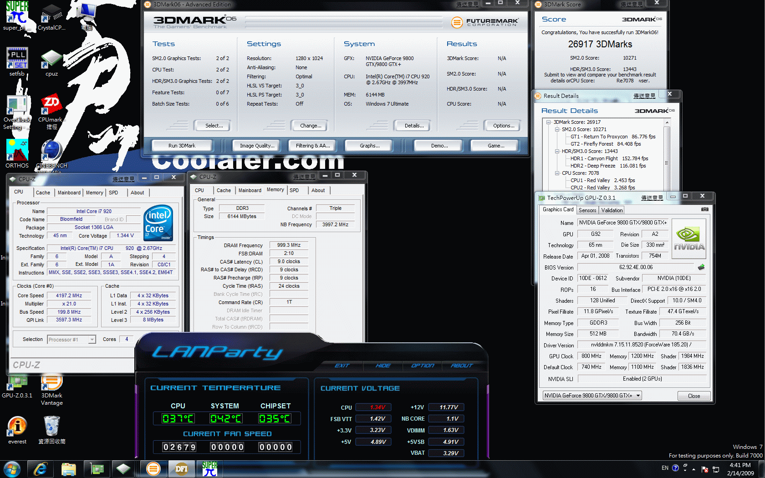The image size is (765, 478).
Task: Click the Result Details vertical scrollbar
Action: point(667,155)
